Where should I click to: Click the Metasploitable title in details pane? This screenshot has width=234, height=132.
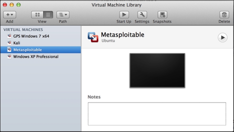(122, 35)
